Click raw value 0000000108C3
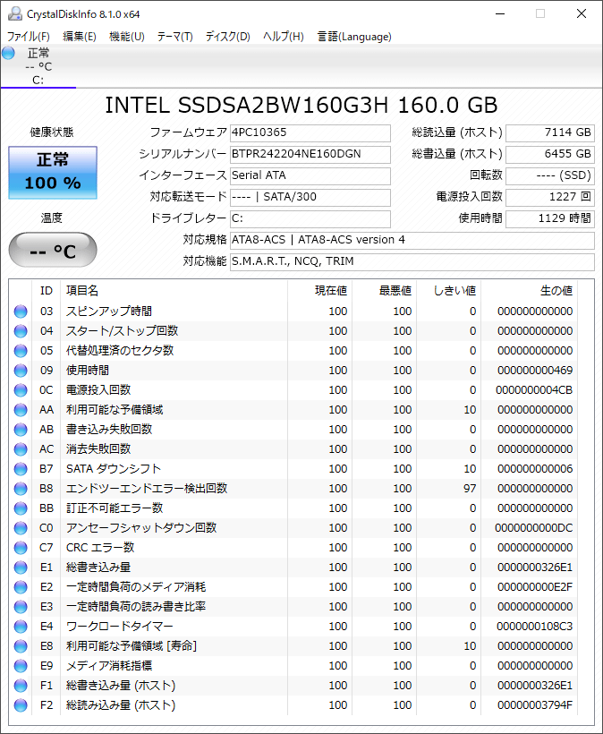The image size is (603, 734). pyautogui.click(x=534, y=627)
